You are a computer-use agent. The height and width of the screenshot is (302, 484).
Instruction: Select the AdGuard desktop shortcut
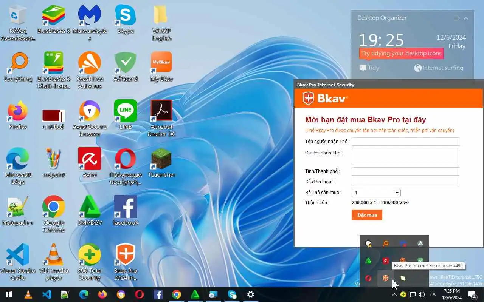tap(126, 67)
